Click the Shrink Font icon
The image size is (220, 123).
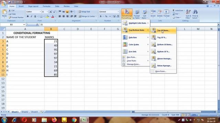point(54,12)
